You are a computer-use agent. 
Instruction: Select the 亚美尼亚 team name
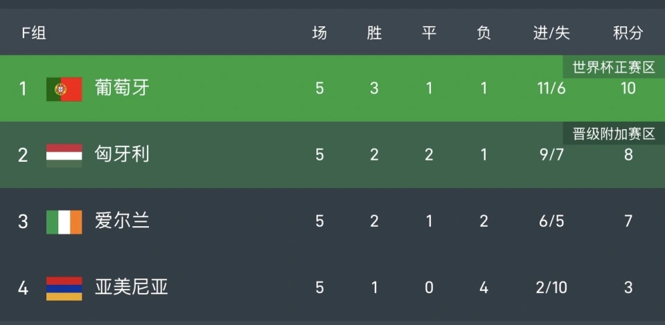[x=131, y=288]
